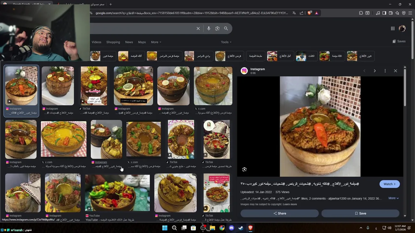This screenshot has height=233, width=415.
Task: Close the image preview panel
Action: click(x=395, y=71)
